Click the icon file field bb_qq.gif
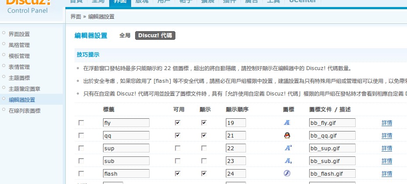The image size is (407, 184). [332, 135]
